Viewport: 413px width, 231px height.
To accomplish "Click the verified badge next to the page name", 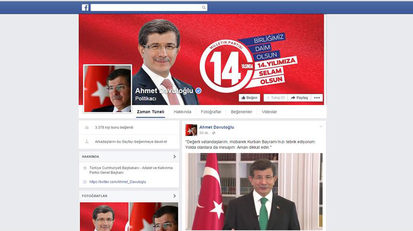I will click(198, 91).
